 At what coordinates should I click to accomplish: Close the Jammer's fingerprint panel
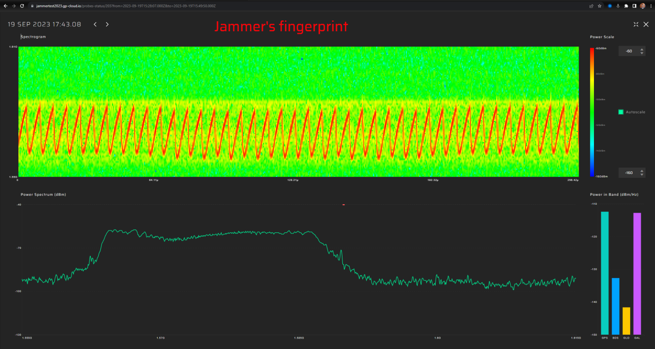click(x=646, y=24)
